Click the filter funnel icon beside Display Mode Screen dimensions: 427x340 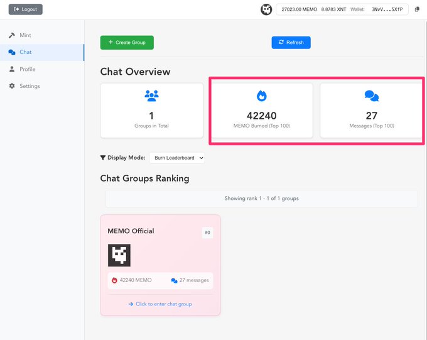[103, 158]
